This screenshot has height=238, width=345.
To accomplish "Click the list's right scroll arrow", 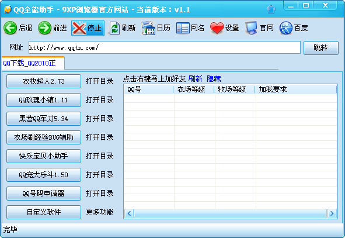I will pyautogui.click(x=332, y=213).
